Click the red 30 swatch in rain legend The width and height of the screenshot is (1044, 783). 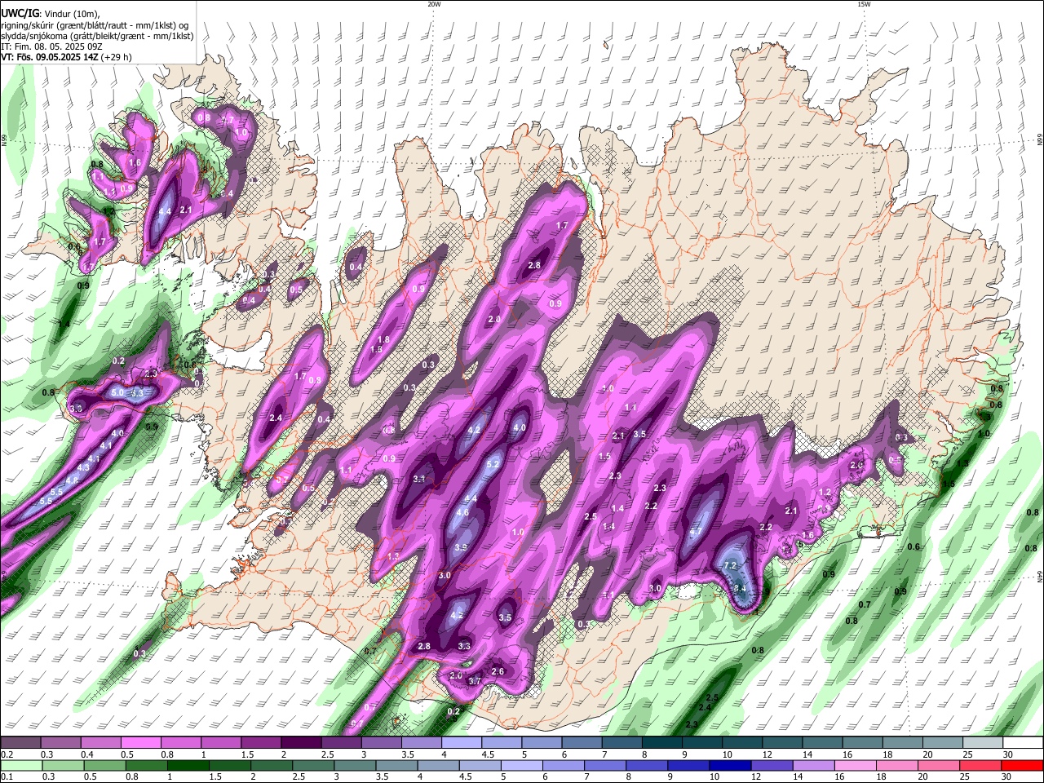click(x=1022, y=766)
